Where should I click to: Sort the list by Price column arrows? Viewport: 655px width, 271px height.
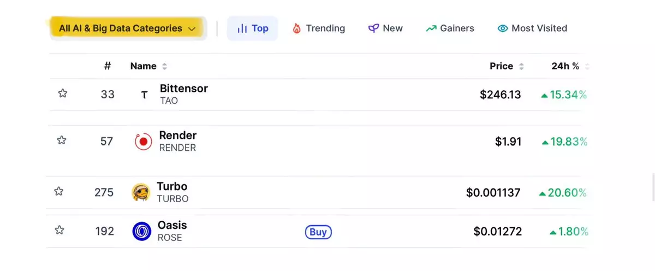[521, 66]
